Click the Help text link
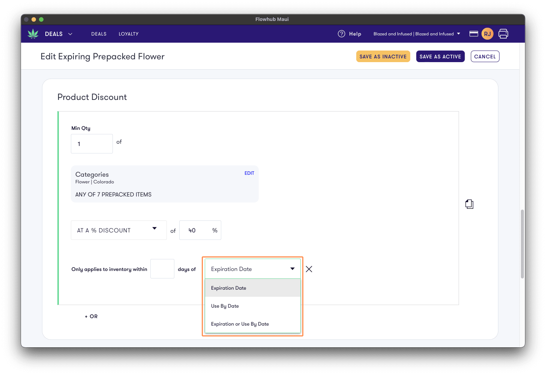Viewport: 546px width, 375px height. (355, 34)
